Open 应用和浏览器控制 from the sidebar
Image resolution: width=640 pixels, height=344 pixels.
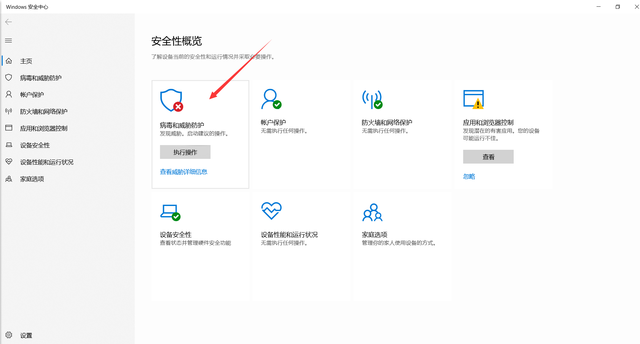(44, 128)
